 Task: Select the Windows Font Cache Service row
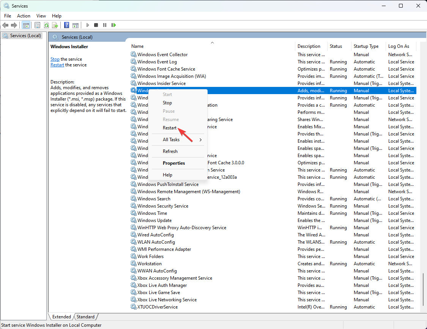click(x=273, y=69)
